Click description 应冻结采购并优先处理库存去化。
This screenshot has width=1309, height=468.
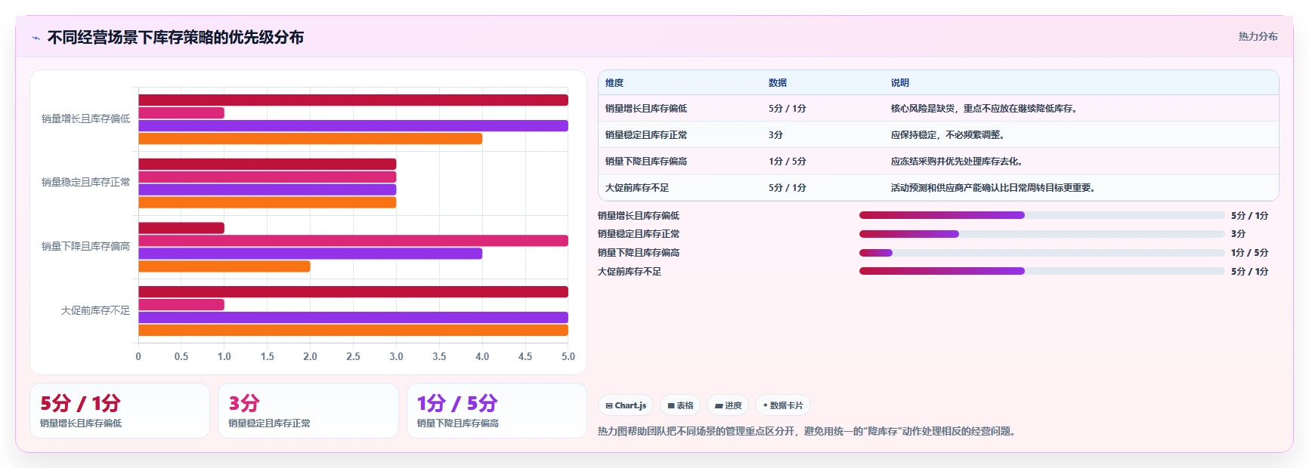coord(957,162)
